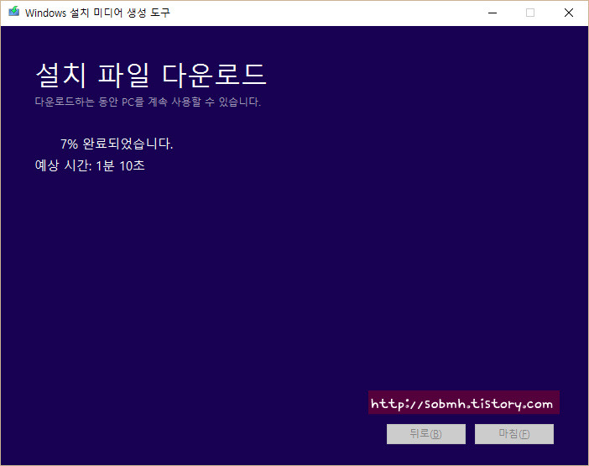Click the text 7% 완료되었습니다.
This screenshot has width=589, height=466.
pyautogui.click(x=117, y=144)
